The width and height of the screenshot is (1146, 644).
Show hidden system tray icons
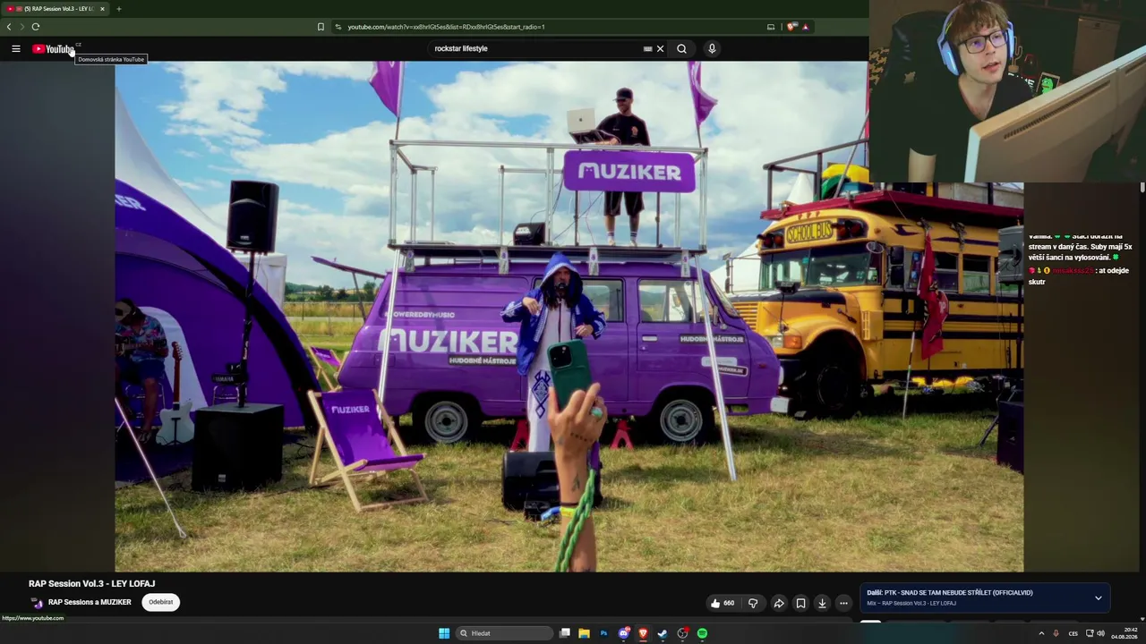tap(1041, 633)
